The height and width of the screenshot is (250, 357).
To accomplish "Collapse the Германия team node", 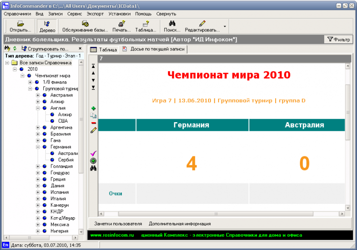I will (38, 147).
